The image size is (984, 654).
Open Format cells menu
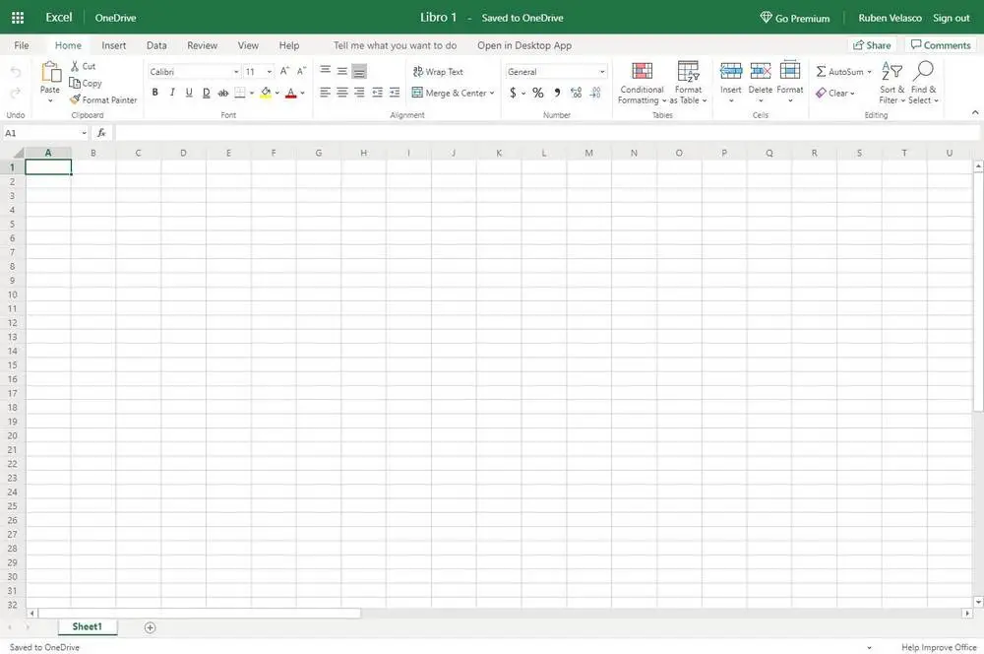(789, 82)
